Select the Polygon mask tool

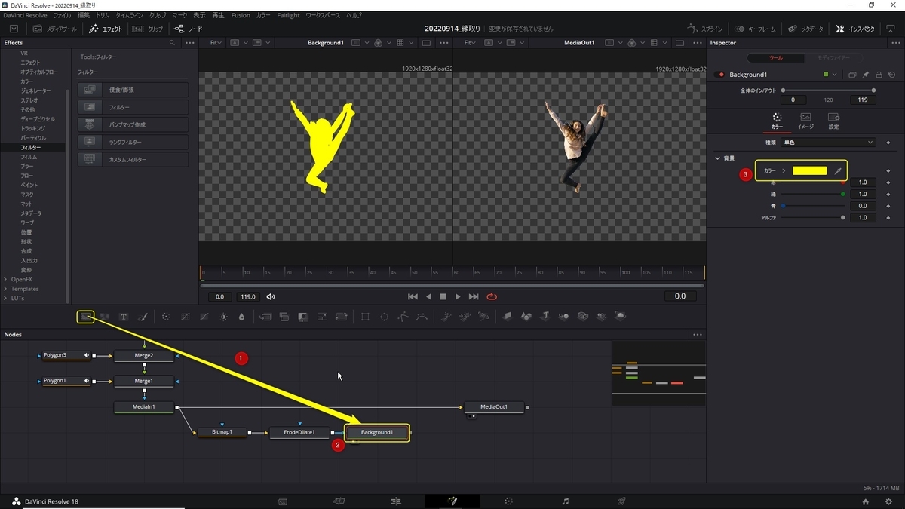pos(403,317)
